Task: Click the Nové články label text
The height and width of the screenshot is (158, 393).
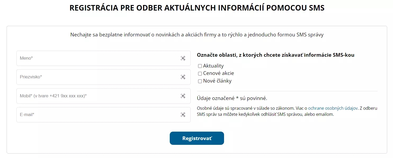Action: click(x=217, y=81)
